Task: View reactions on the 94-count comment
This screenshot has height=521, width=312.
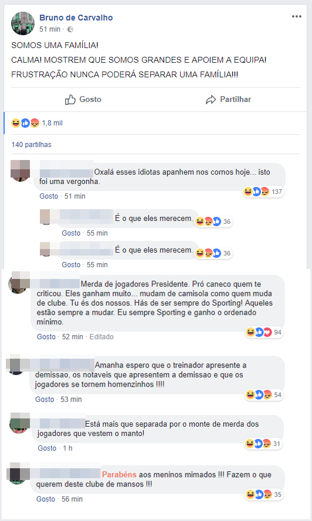Action: coord(264,332)
